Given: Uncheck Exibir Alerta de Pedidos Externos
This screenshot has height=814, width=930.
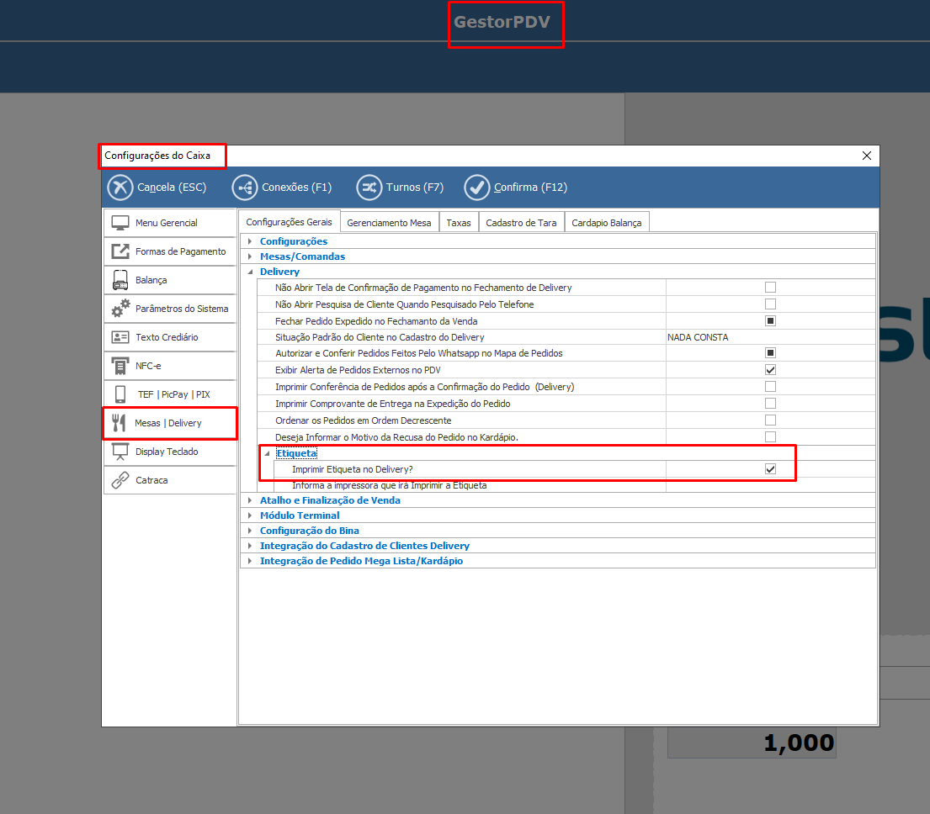Looking at the screenshot, I should point(770,370).
